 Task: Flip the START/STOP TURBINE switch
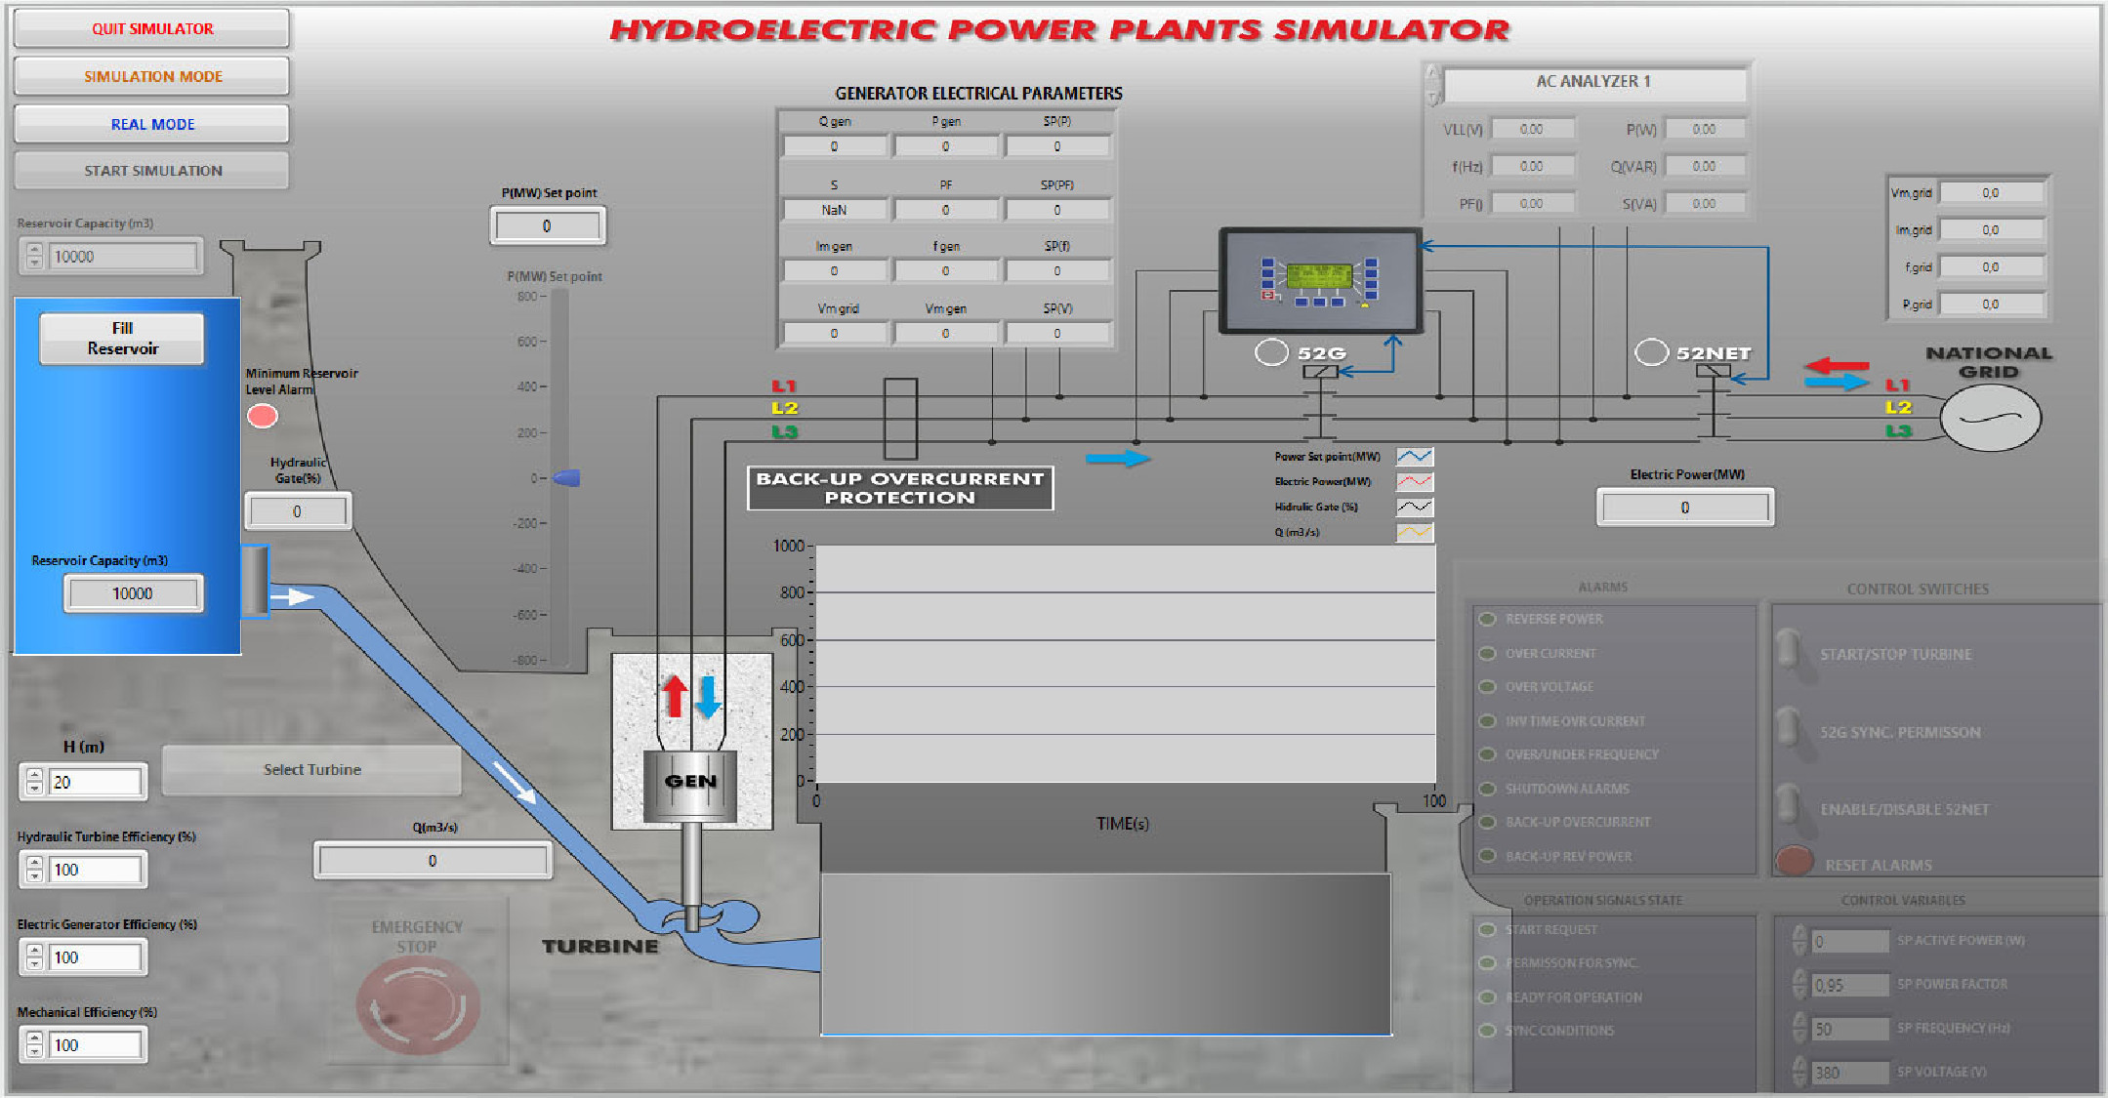pyautogui.click(x=1789, y=650)
